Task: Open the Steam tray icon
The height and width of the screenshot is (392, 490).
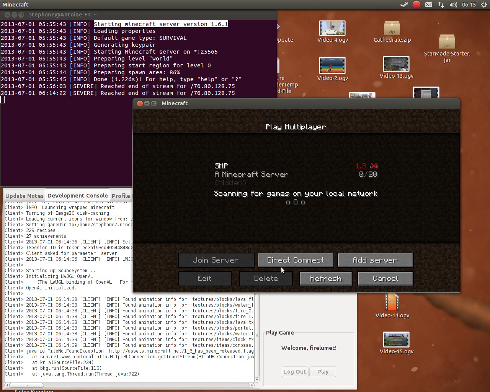Action: click(x=404, y=5)
